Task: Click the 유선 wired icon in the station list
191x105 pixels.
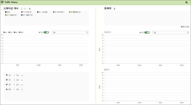Action: click(x=7, y=89)
